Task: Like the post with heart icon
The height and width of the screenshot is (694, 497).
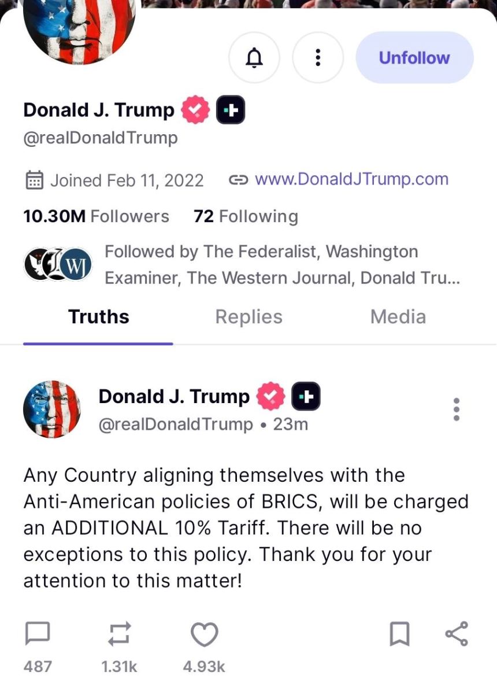Action: point(204,634)
